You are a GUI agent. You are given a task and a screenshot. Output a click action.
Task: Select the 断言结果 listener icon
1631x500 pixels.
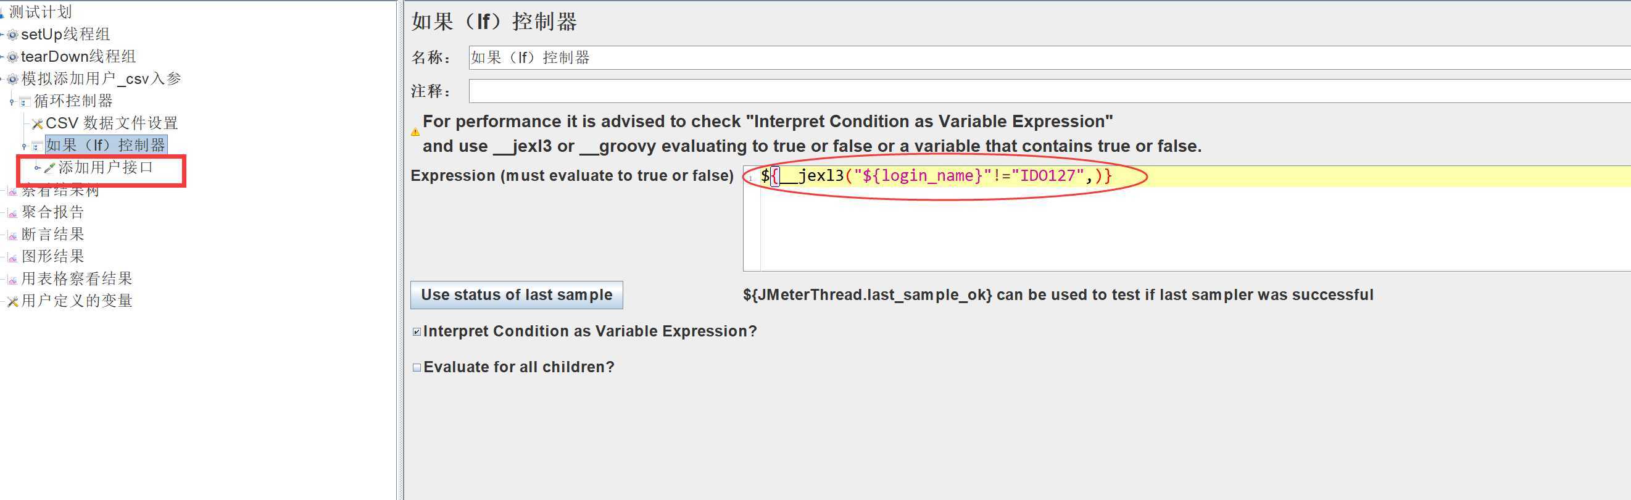click(12, 235)
